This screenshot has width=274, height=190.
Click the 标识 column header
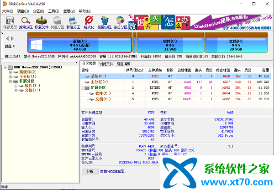(x=170, y=70)
